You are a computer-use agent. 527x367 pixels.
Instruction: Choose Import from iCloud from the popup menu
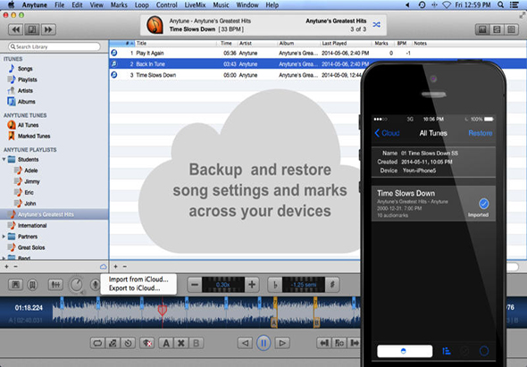click(x=138, y=279)
